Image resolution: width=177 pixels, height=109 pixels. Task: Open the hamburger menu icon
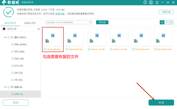157,2
